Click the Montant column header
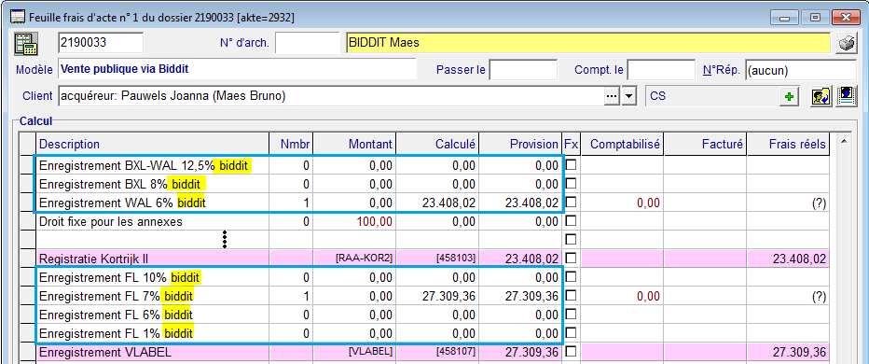 tap(354, 145)
